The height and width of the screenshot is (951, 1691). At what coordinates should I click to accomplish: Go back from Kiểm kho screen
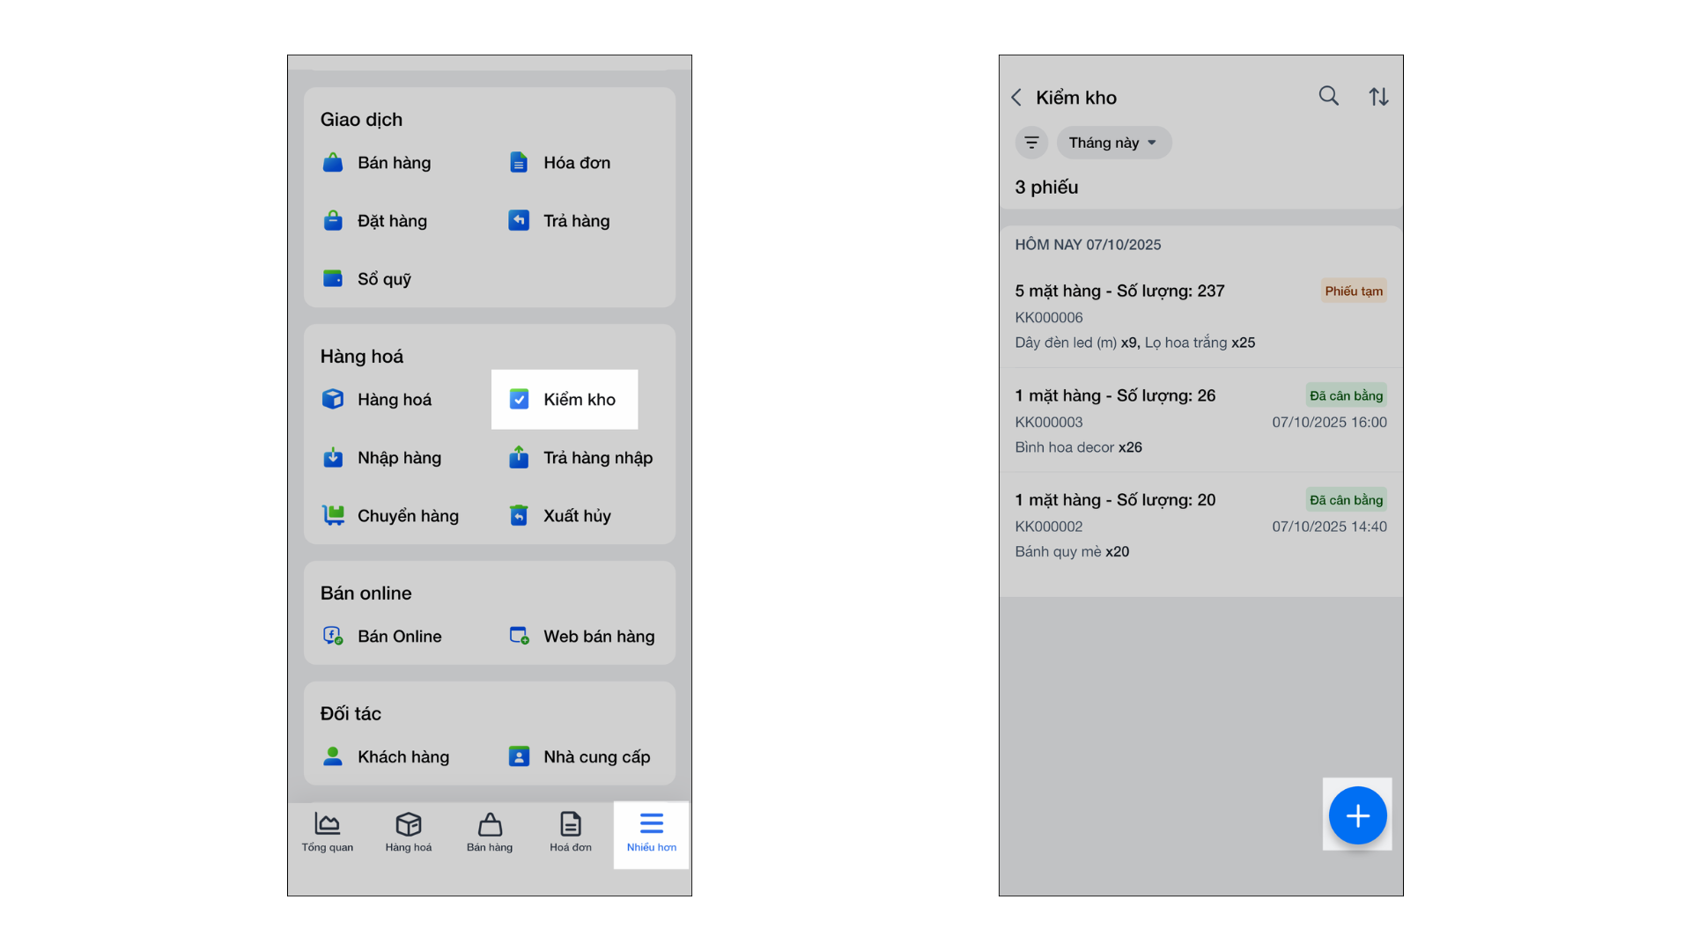tap(1016, 98)
